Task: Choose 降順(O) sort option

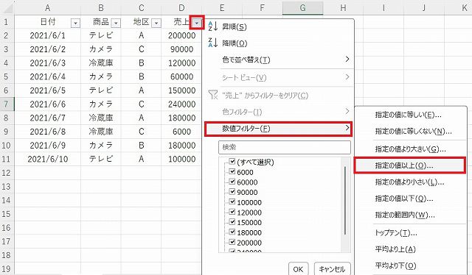Action: (235, 43)
